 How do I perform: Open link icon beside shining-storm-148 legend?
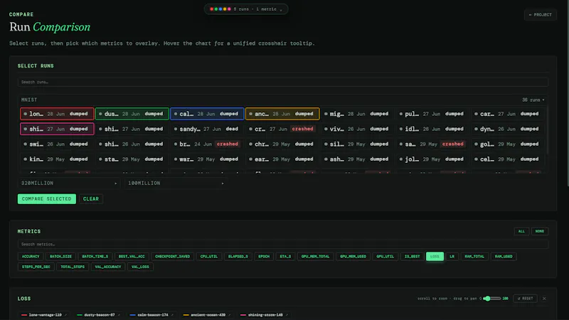[287, 315]
